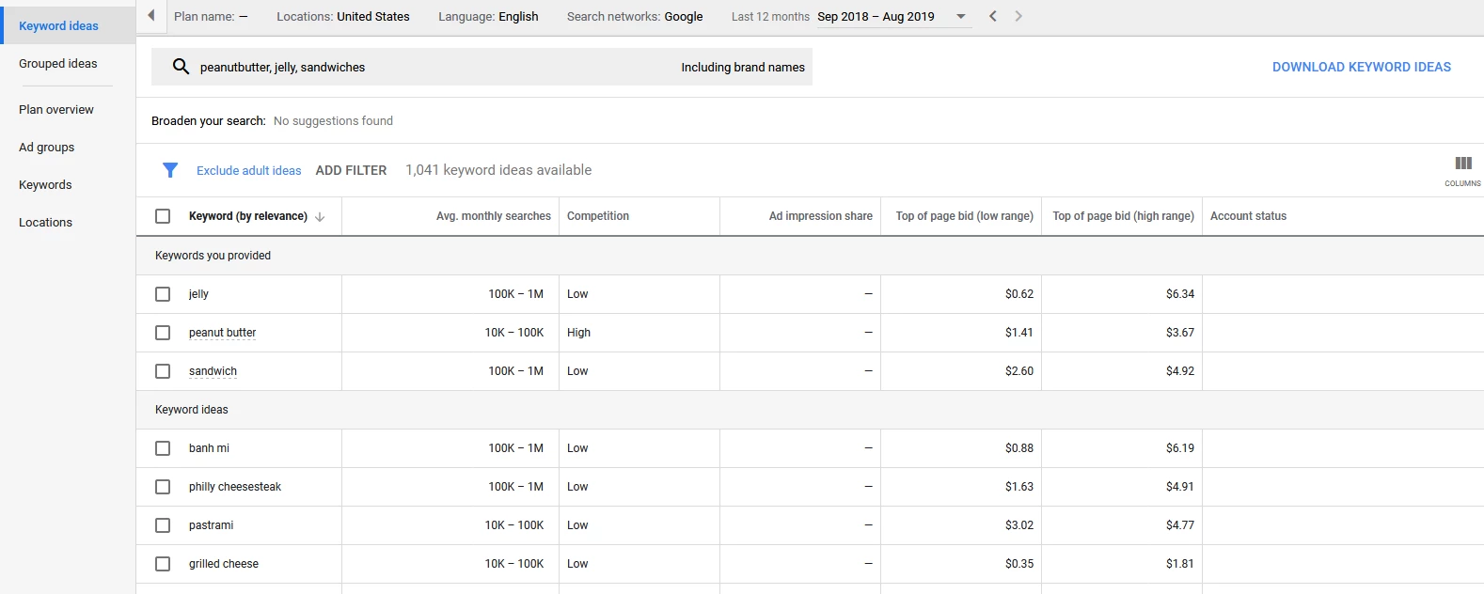The width and height of the screenshot is (1484, 594).
Task: Edit the Locations: United States setting
Action: coord(343,17)
